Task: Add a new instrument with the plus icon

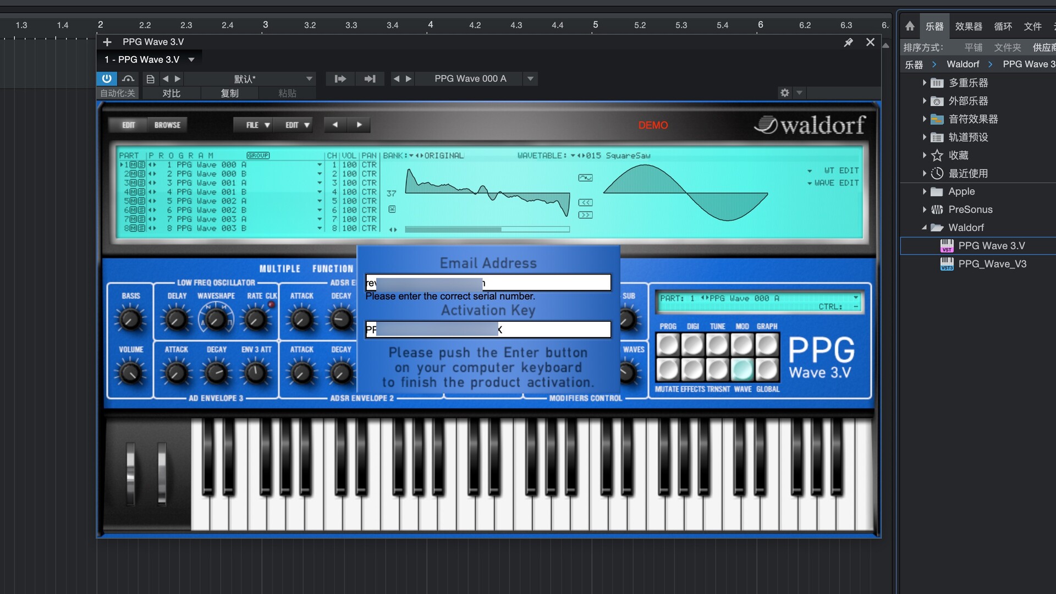Action: (x=107, y=42)
